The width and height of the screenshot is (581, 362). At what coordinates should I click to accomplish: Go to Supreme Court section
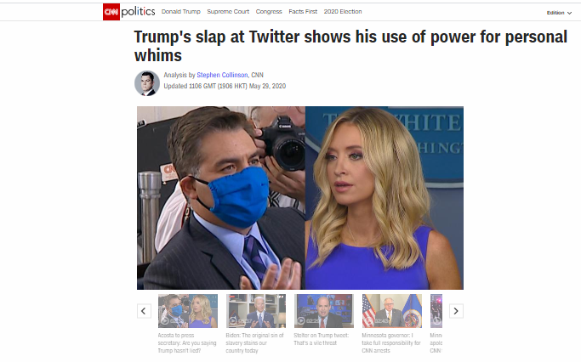coord(228,12)
